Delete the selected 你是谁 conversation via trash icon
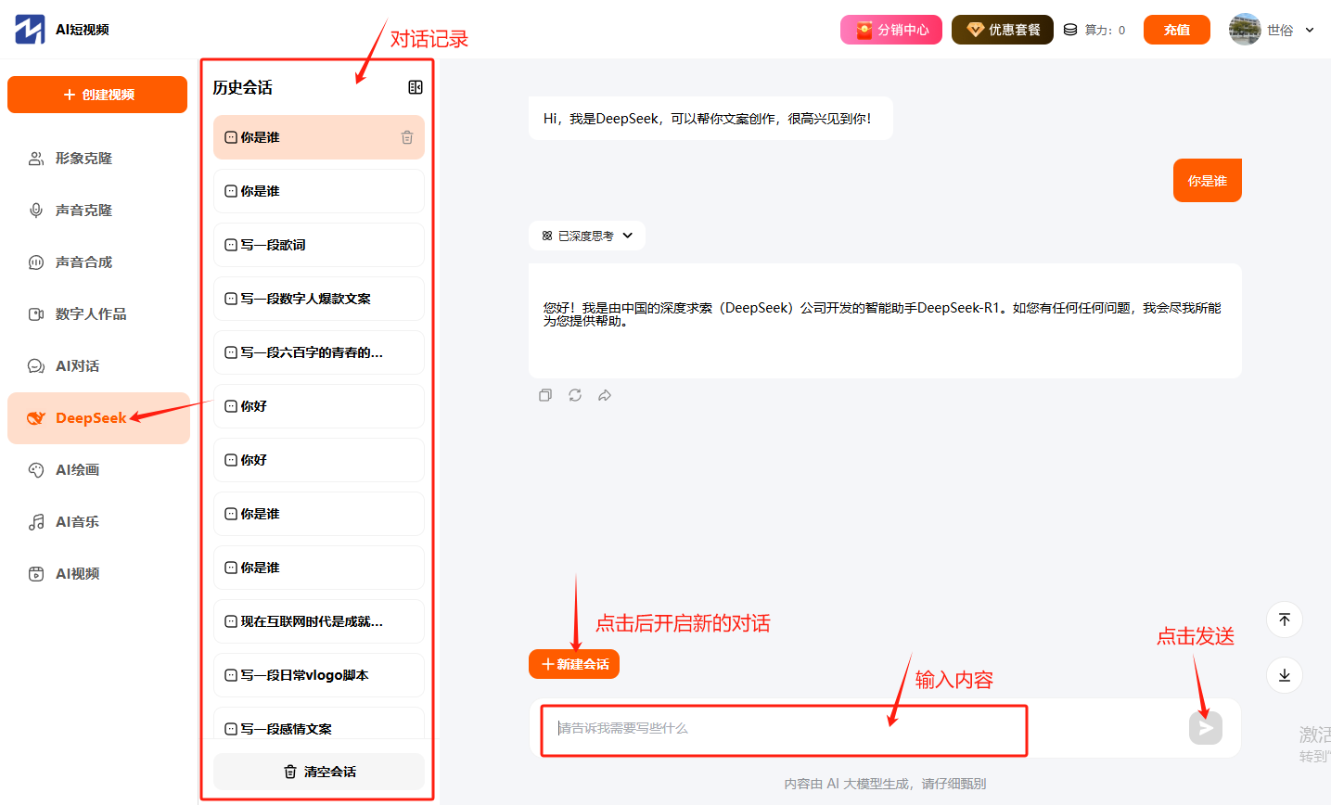 [406, 137]
